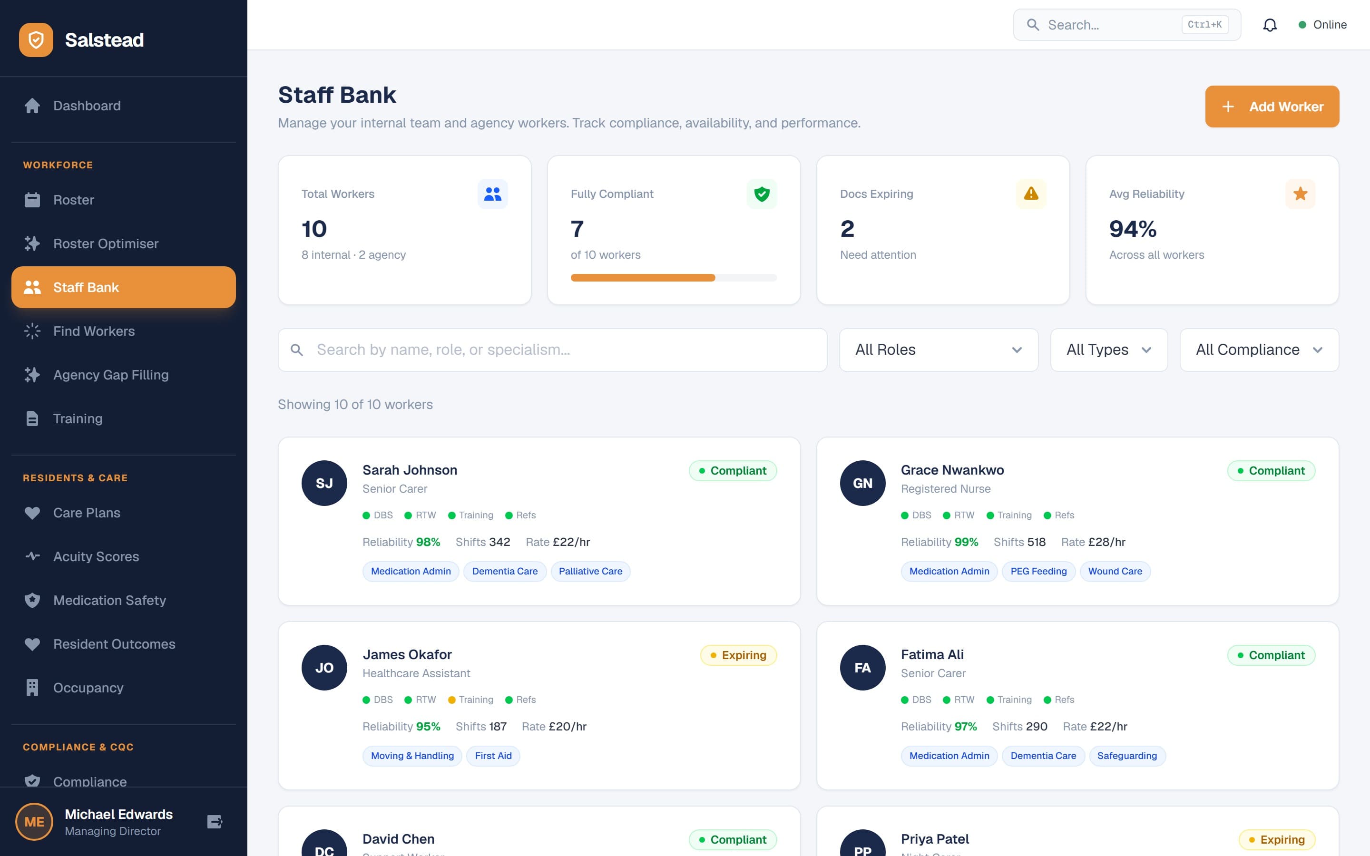The width and height of the screenshot is (1370, 856).
Task: Click the PEG Feeding tag on Grace Nwankwo
Action: tap(1038, 571)
